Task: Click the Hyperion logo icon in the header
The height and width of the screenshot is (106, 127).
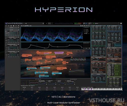Action: pyautogui.click(x=6, y=23)
